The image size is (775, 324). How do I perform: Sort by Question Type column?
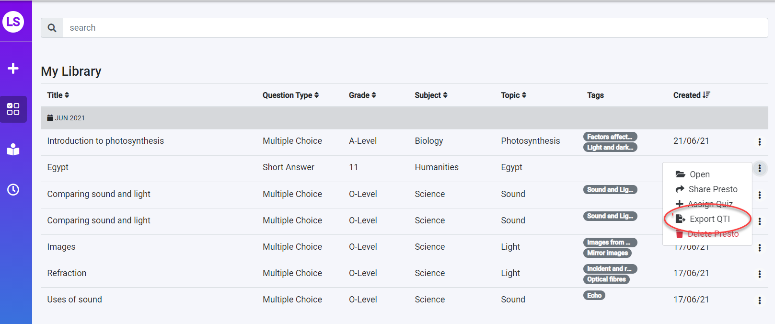click(290, 95)
